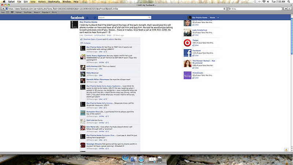This screenshot has width=293, height=165.
Task: Open the Window menu
Action: pos(67,1)
